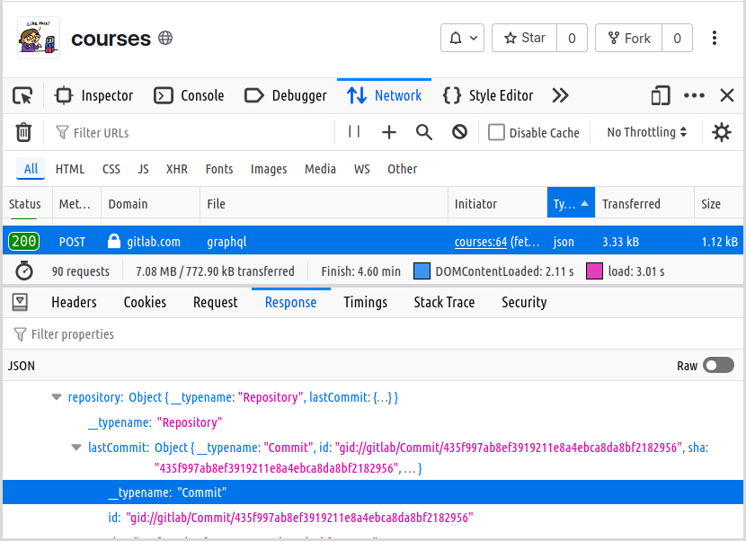Filter requests by HTML
This screenshot has height=541, width=746.
(70, 169)
